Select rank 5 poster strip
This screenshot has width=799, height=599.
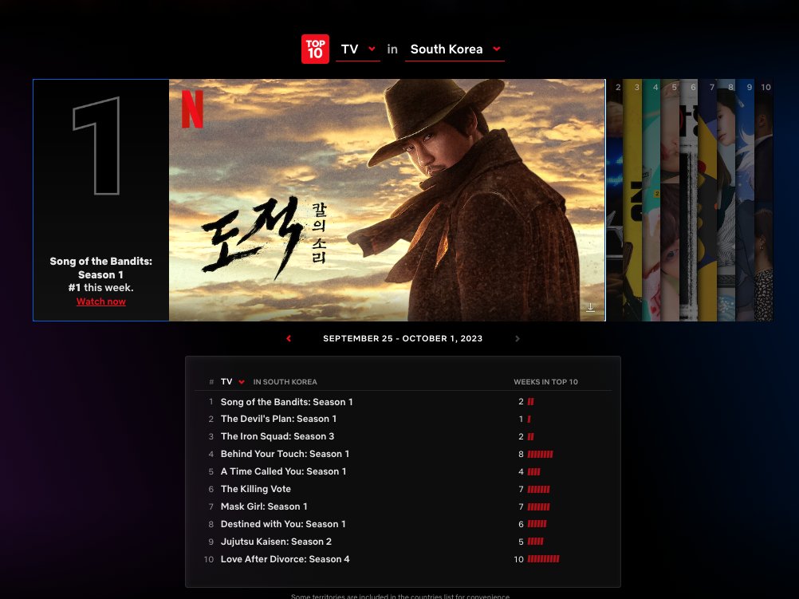coord(670,200)
